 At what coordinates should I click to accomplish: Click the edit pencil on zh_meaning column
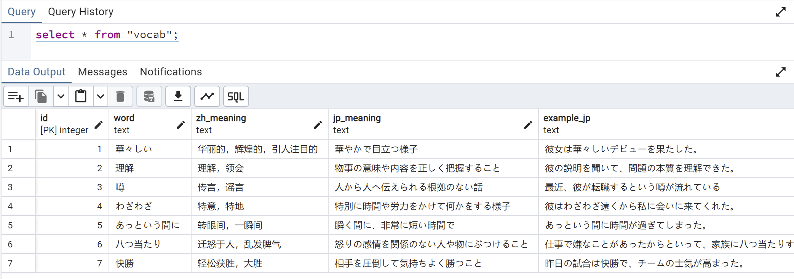[x=318, y=124]
